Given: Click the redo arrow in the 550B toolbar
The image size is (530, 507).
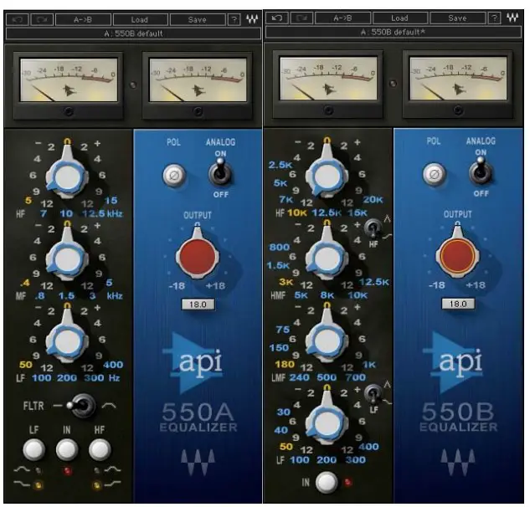Looking at the screenshot, I should (301, 18).
